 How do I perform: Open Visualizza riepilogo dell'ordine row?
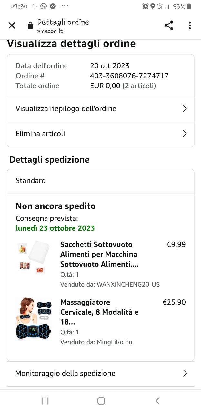pyautogui.click(x=66, y=109)
